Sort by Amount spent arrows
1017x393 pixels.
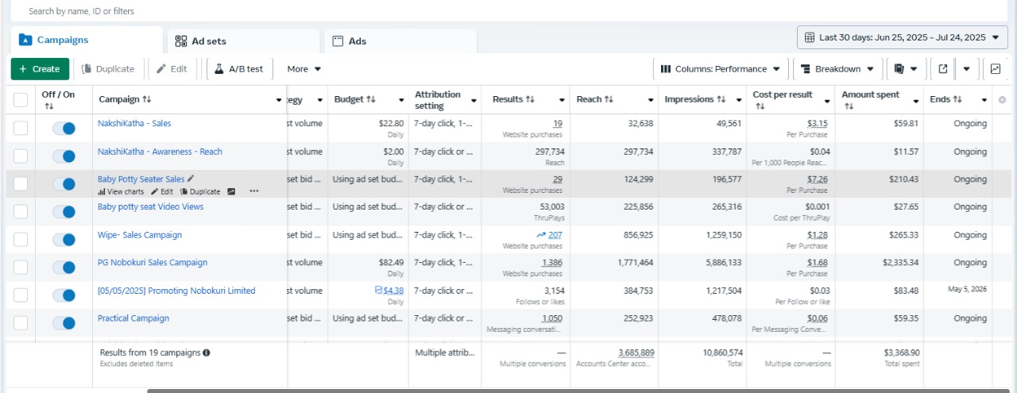[849, 106]
